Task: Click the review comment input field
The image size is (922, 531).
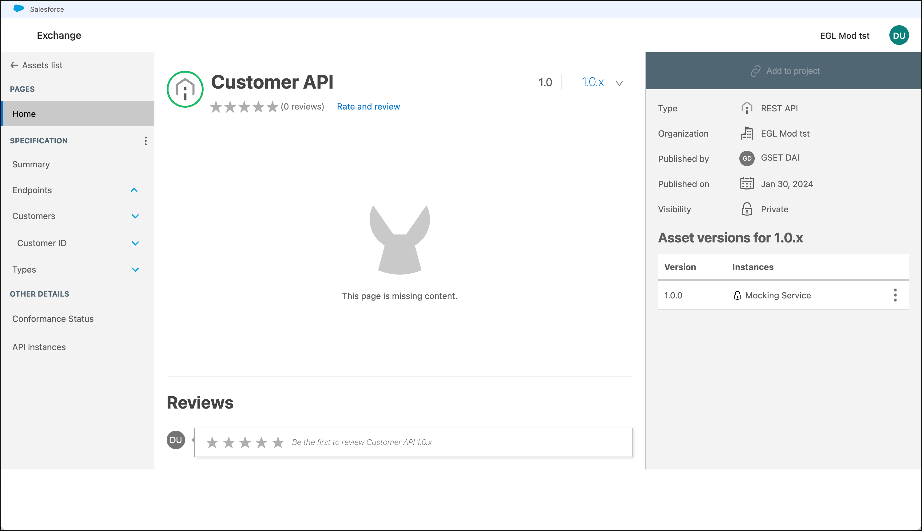Action: 413,442
